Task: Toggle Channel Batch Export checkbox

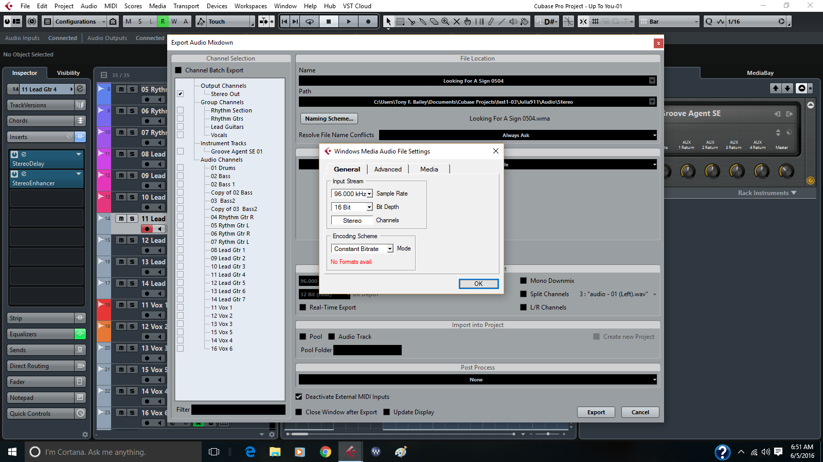Action: coord(178,70)
